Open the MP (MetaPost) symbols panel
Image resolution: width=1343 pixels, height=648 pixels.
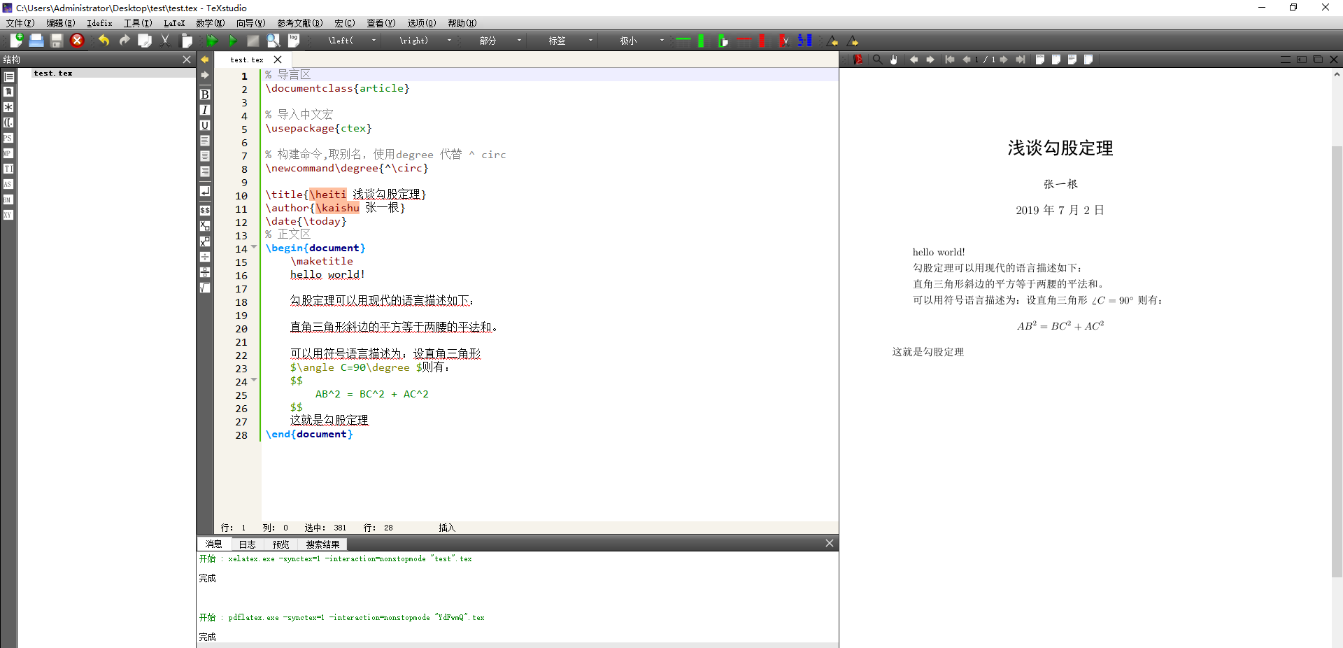8,153
